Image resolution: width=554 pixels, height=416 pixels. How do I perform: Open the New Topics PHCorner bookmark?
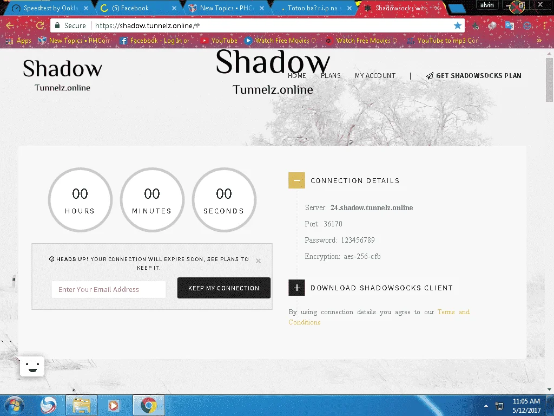(x=74, y=41)
